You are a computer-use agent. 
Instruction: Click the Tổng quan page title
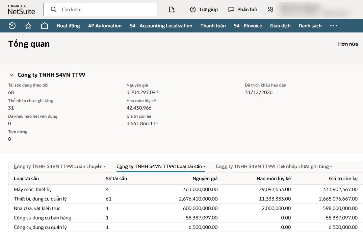pyautogui.click(x=29, y=44)
